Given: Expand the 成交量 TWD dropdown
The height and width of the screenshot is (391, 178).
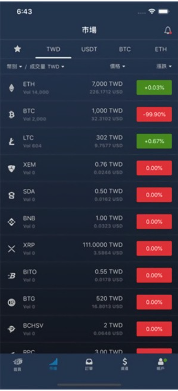Looking at the screenshot, I should (47, 67).
